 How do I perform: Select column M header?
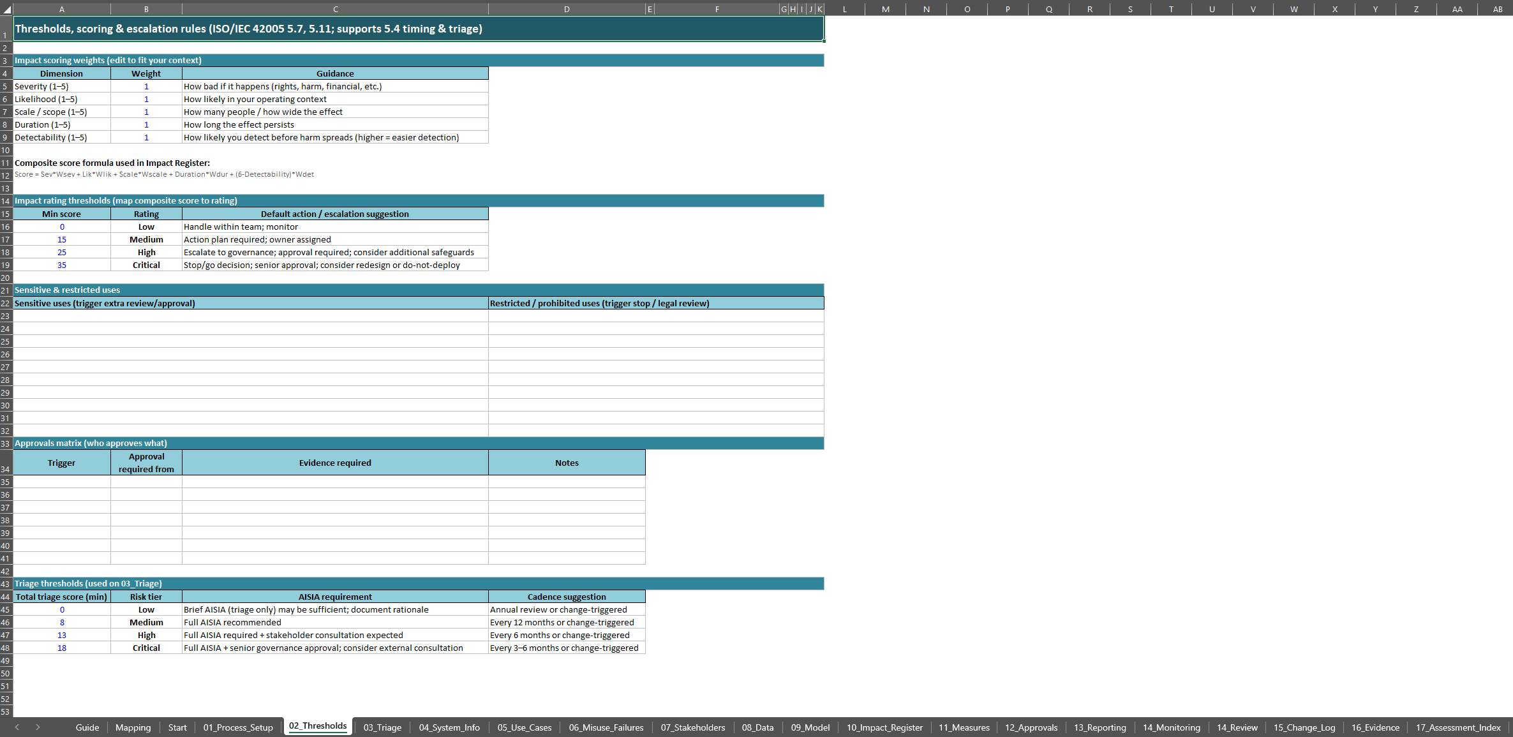[x=886, y=9]
